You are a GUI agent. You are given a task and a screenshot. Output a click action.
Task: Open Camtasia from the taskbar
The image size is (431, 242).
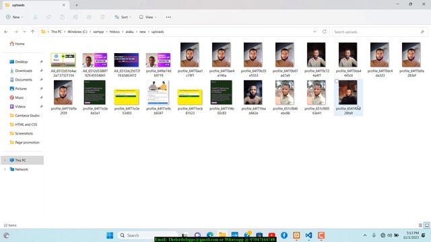click(321, 235)
